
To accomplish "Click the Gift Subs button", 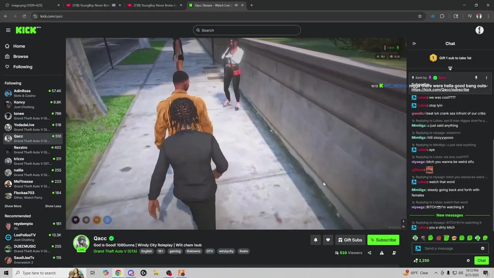I will (350, 240).
